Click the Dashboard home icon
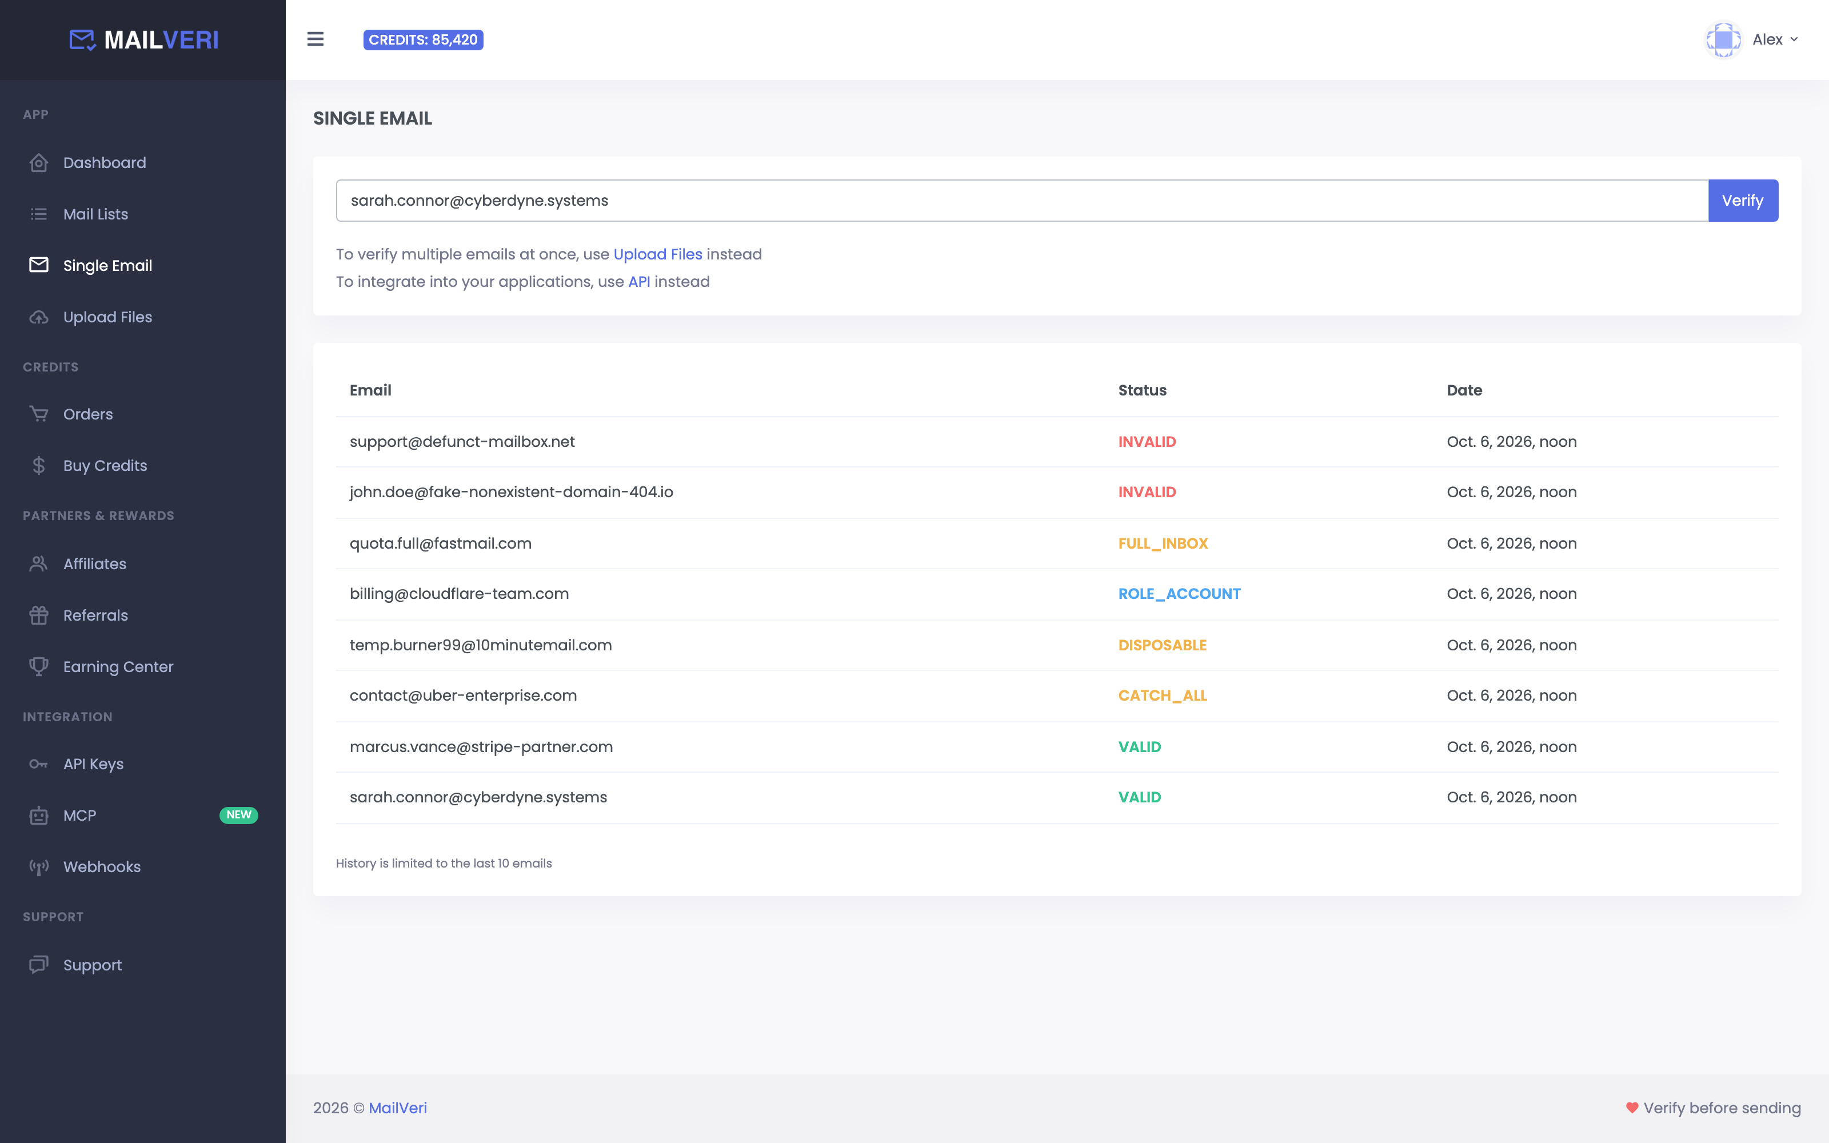This screenshot has height=1143, width=1829. [x=38, y=162]
